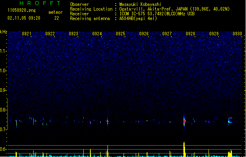The image size is (246, 157).
Task: Click the HROFFT program title
Action: (x=40, y=3)
